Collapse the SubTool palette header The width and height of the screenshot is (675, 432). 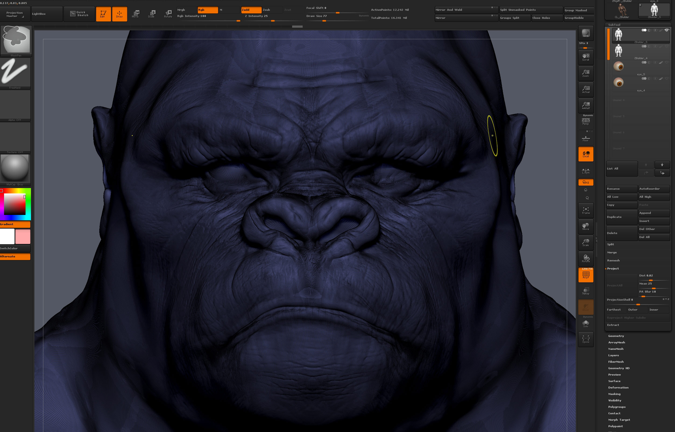click(614, 25)
